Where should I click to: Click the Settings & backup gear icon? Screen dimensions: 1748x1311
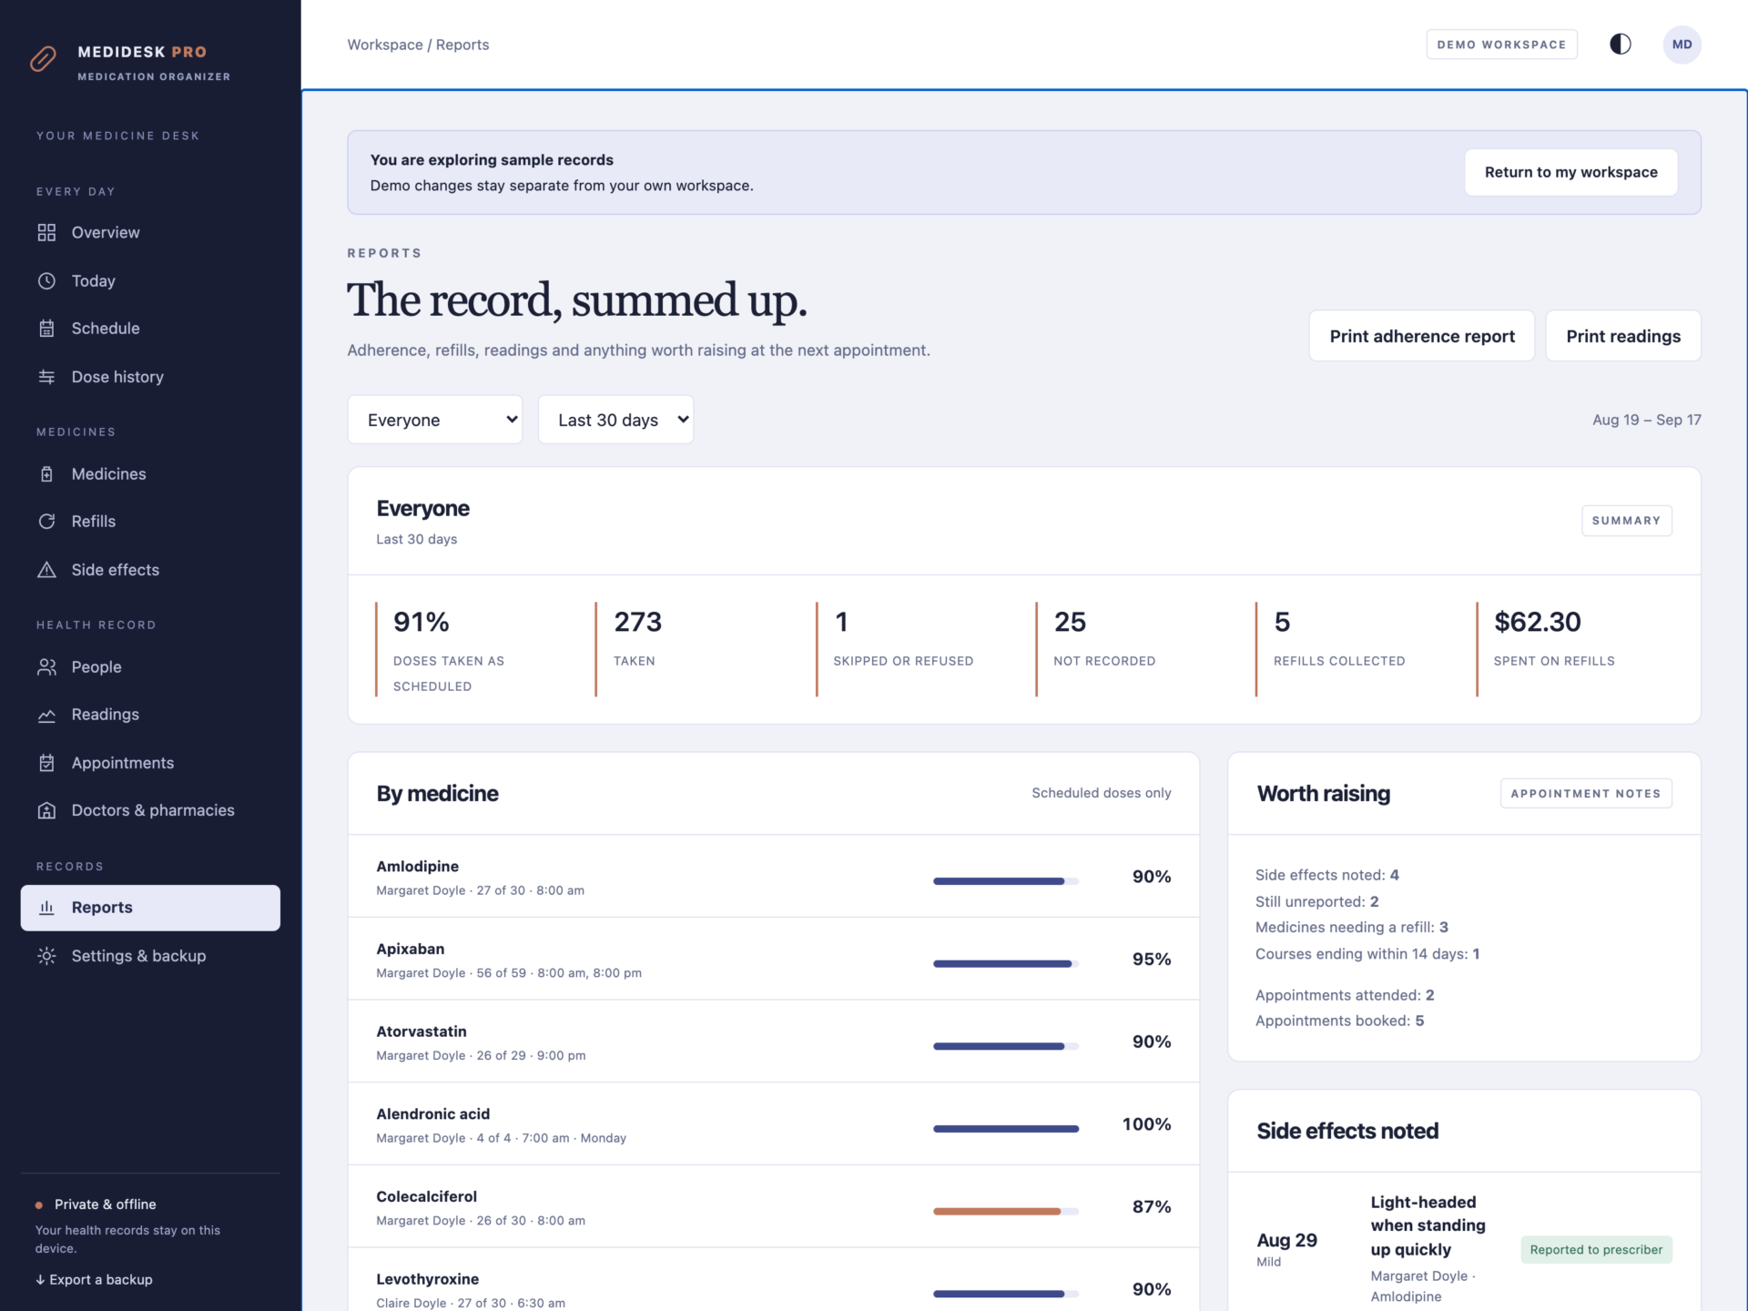[x=46, y=956]
